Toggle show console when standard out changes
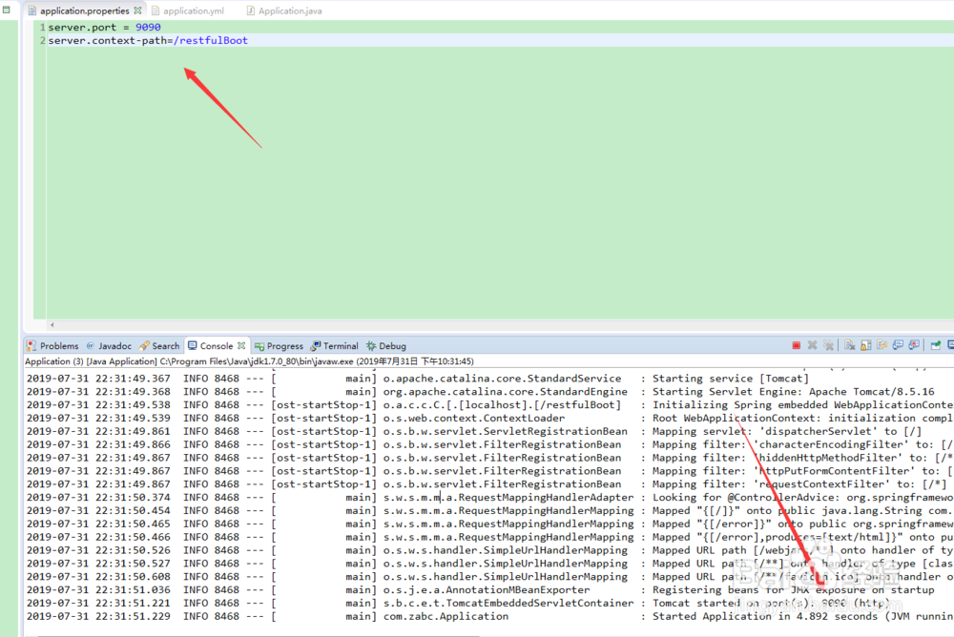 898,345
